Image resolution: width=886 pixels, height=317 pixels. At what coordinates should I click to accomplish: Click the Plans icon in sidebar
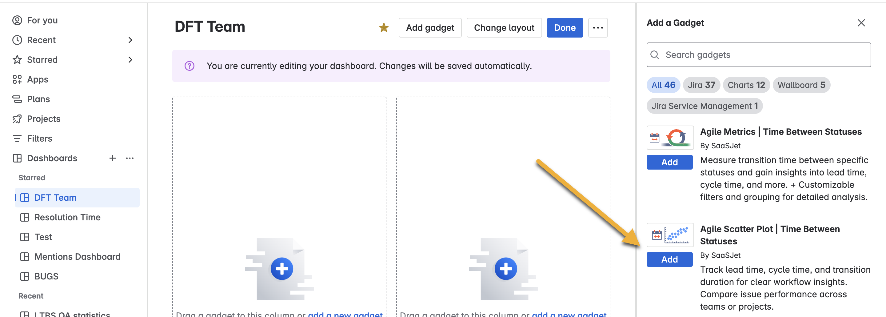pyautogui.click(x=17, y=99)
